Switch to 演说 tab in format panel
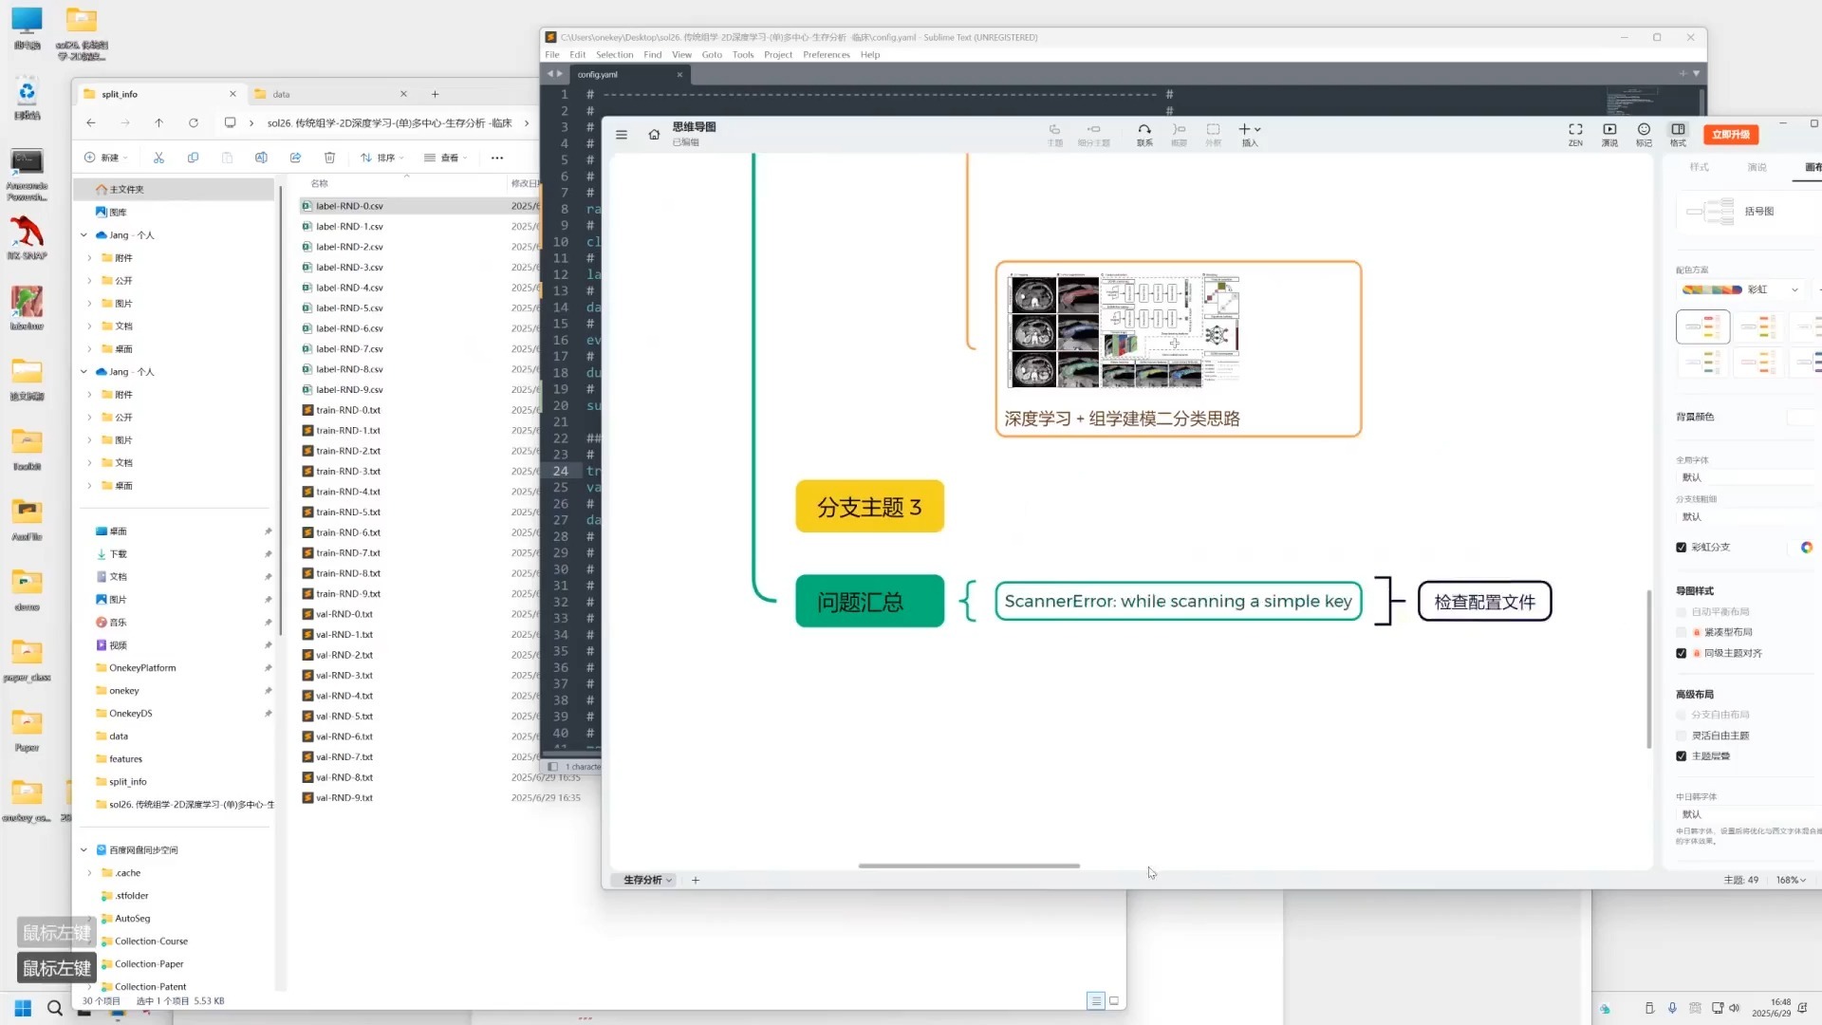 (1757, 167)
